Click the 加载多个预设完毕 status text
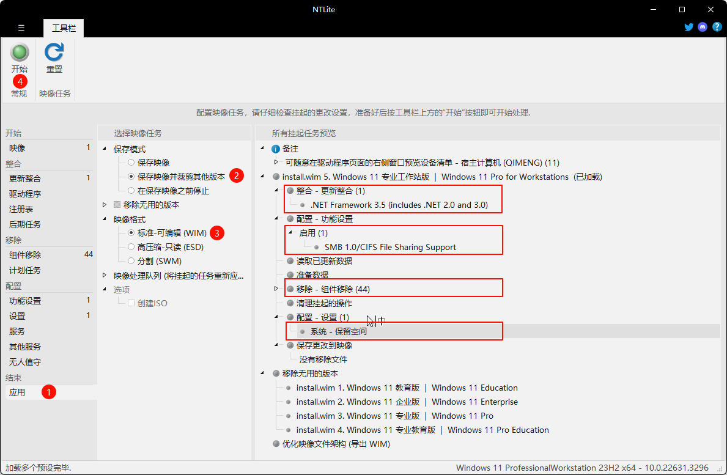The width and height of the screenshot is (727, 475). (38, 468)
